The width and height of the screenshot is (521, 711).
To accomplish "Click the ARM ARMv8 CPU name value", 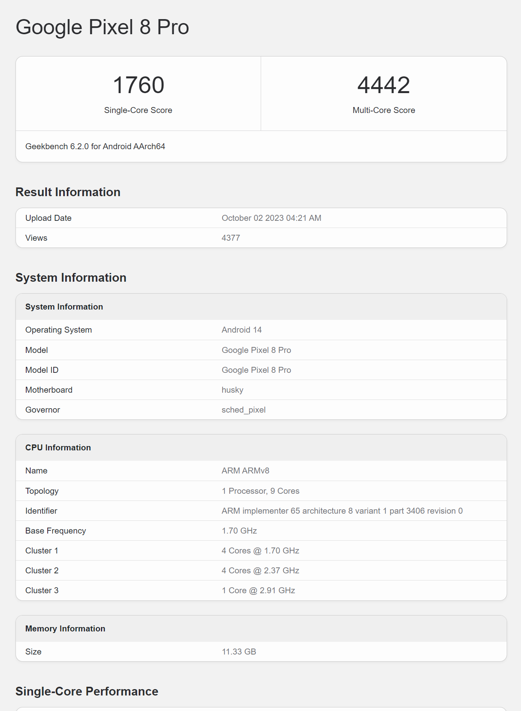I will [245, 471].
